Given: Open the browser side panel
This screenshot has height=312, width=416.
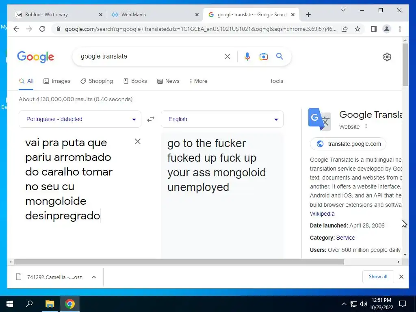Looking at the screenshot, I should 374,29.
